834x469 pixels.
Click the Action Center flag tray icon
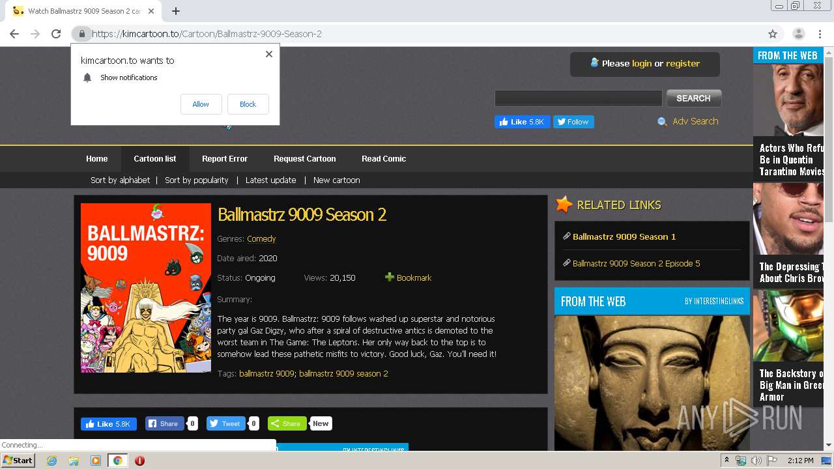tap(772, 461)
